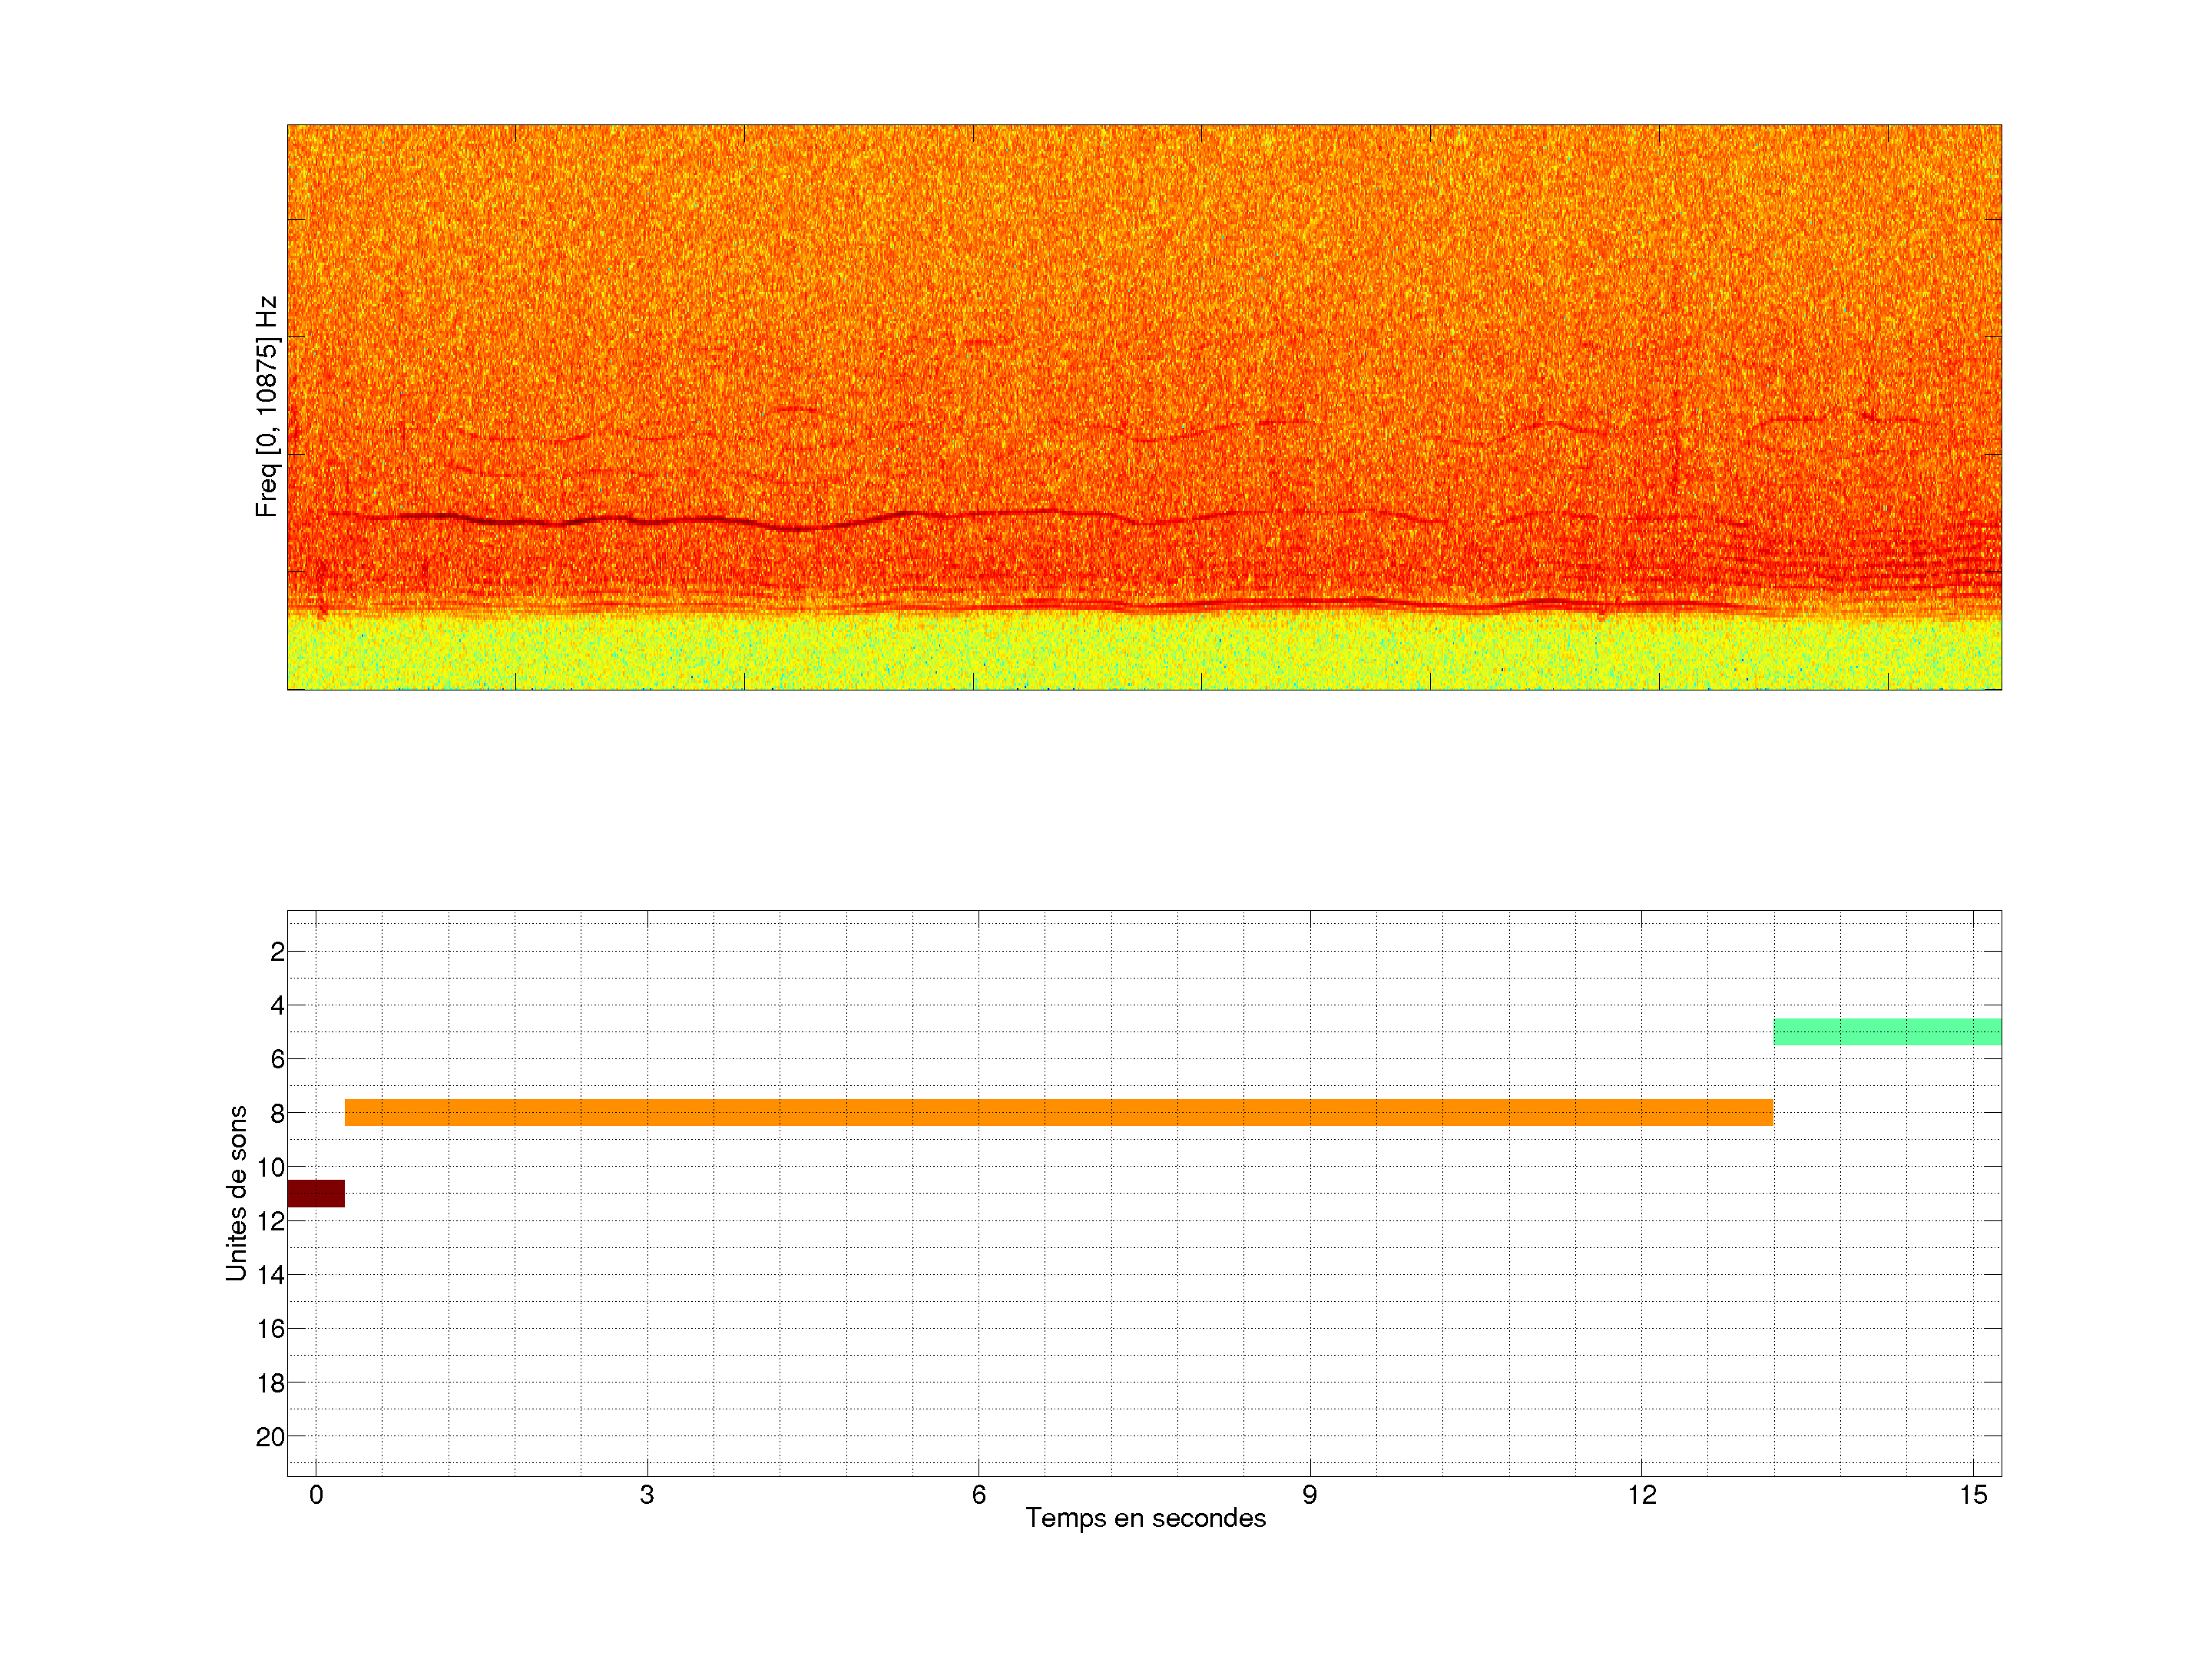Screen dimensions: 2212x1659
Task: Click the yellow-green low-frequency band in the spectrogram
Action: point(1144,652)
